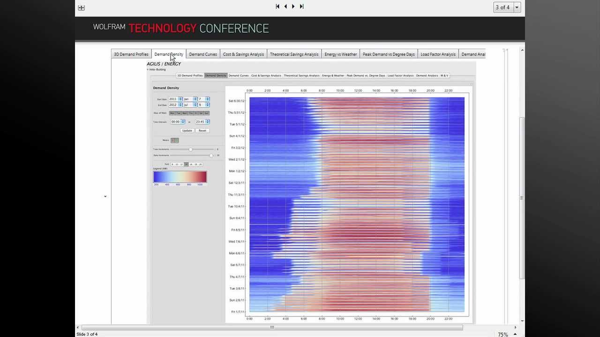600x337 pixels.
Task: Click the horizontal scrollbar at bottom
Action: [272, 328]
